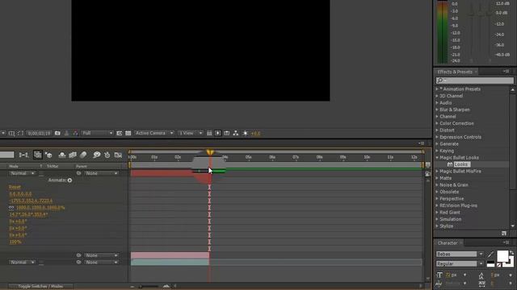
Task: Open the Active Camera dropdown
Action: click(154, 133)
